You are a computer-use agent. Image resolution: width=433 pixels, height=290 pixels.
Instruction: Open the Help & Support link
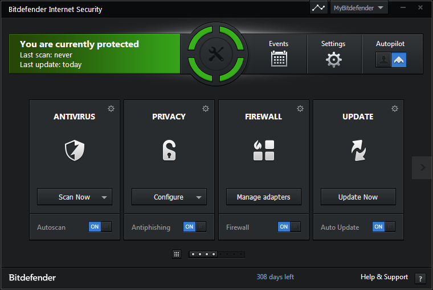click(384, 277)
